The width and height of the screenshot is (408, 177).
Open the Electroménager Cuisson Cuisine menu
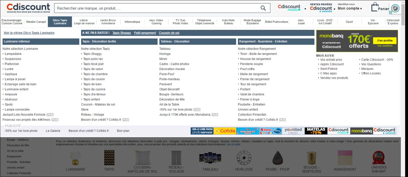coord(12,22)
